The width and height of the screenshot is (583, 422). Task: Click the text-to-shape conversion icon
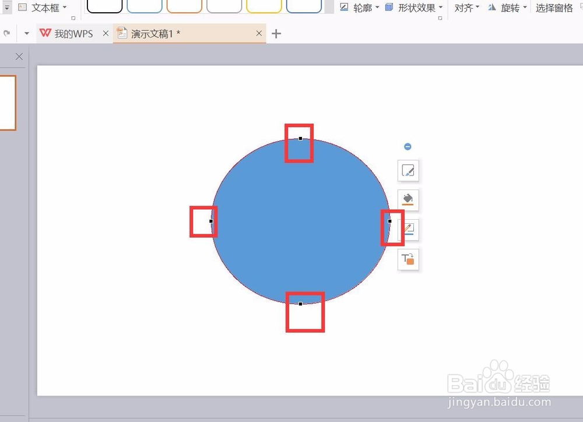(408, 259)
